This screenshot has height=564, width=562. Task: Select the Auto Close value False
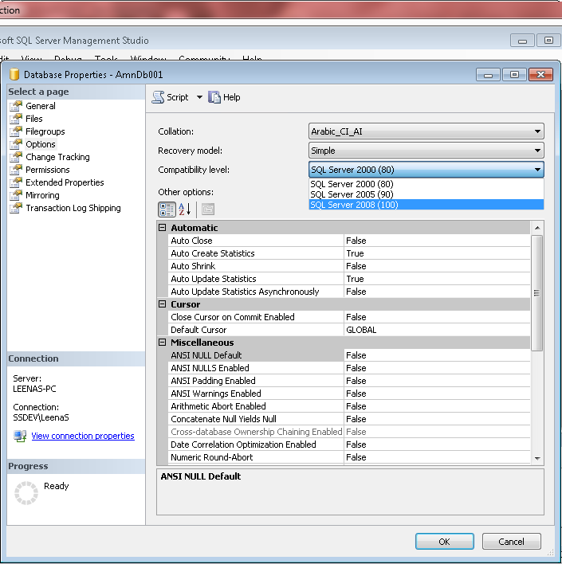pyautogui.click(x=437, y=241)
